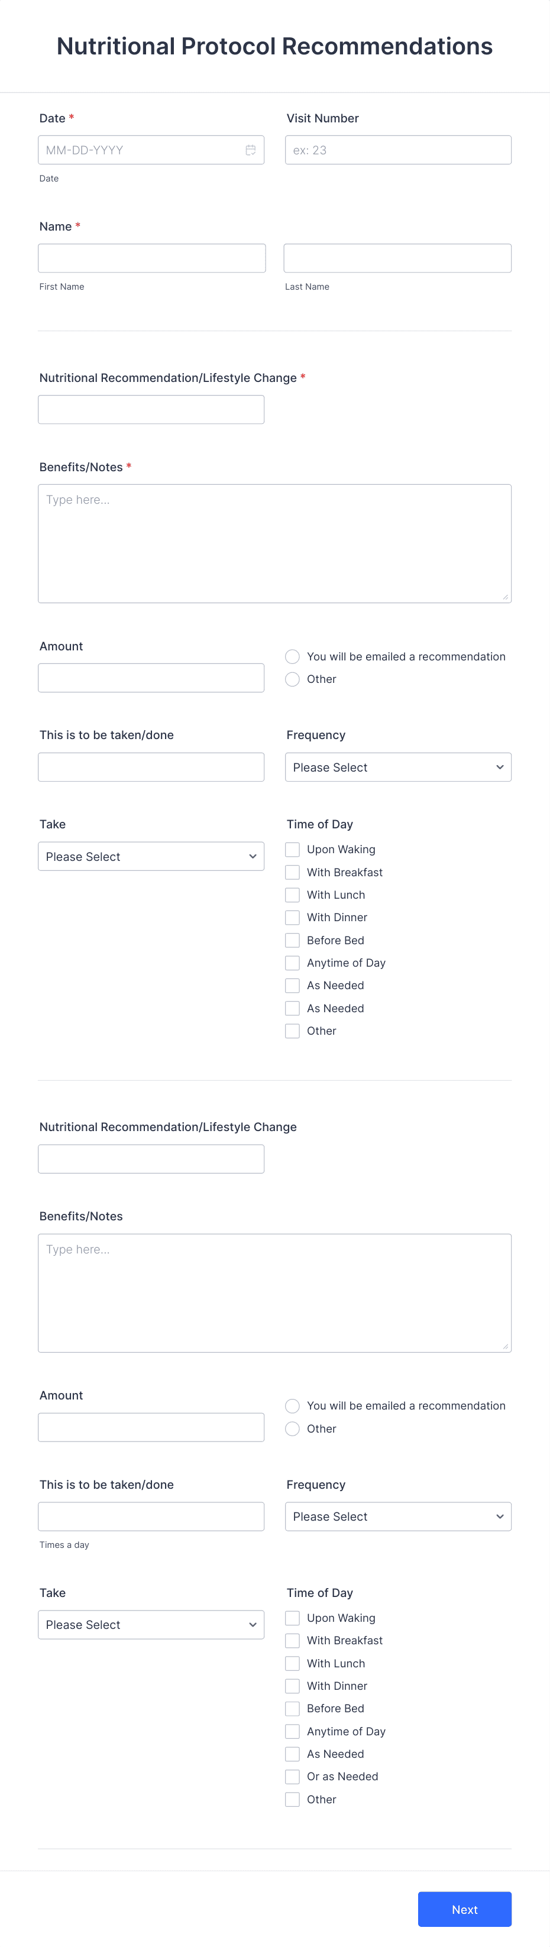Expand the first Frequency dropdown
Screen dimensions: 550x1947
397,767
